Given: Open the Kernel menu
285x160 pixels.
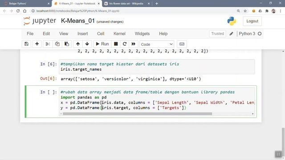Looking at the screenshot, I should 119,34.
